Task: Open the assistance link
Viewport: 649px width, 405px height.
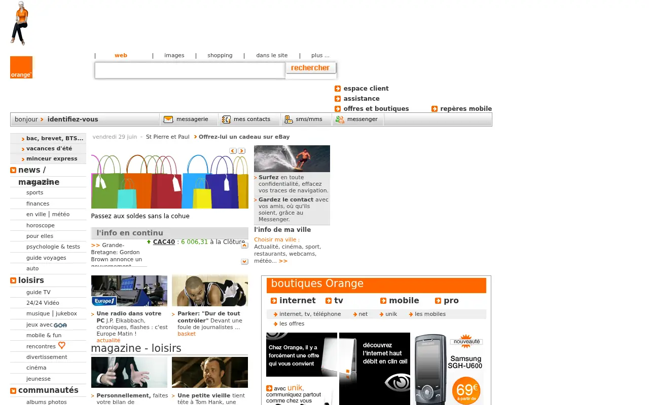Action: click(362, 99)
